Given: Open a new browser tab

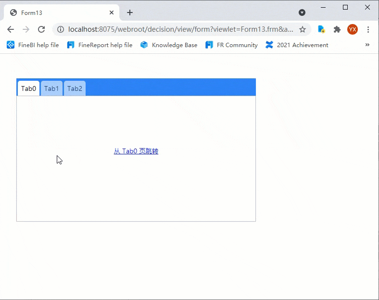Looking at the screenshot, I should coord(130,12).
